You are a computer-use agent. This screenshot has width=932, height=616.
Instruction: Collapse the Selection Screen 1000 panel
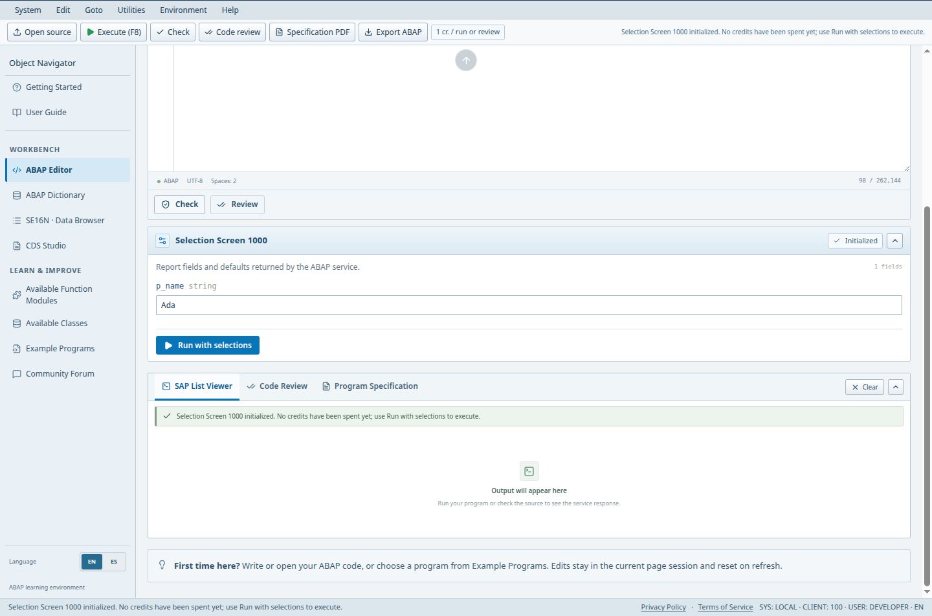(x=894, y=241)
